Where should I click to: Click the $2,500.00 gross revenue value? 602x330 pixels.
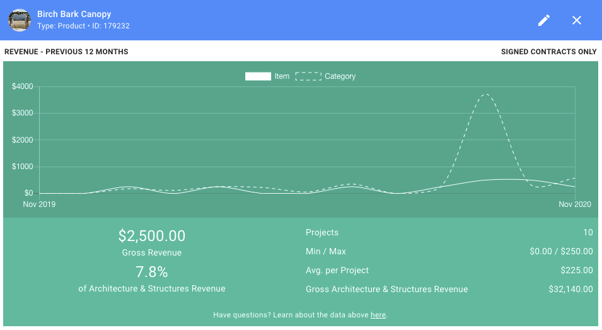[x=152, y=235]
